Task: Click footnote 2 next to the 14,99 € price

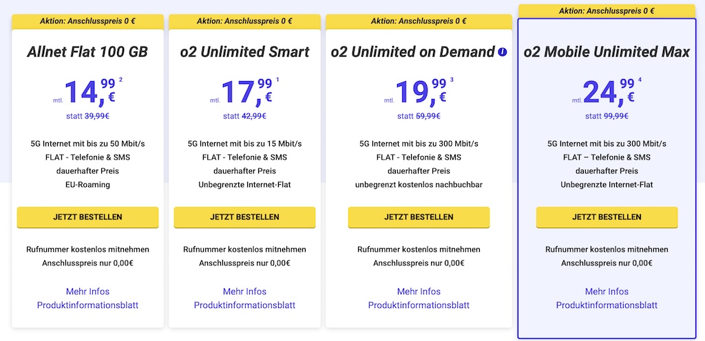Action: (120, 80)
